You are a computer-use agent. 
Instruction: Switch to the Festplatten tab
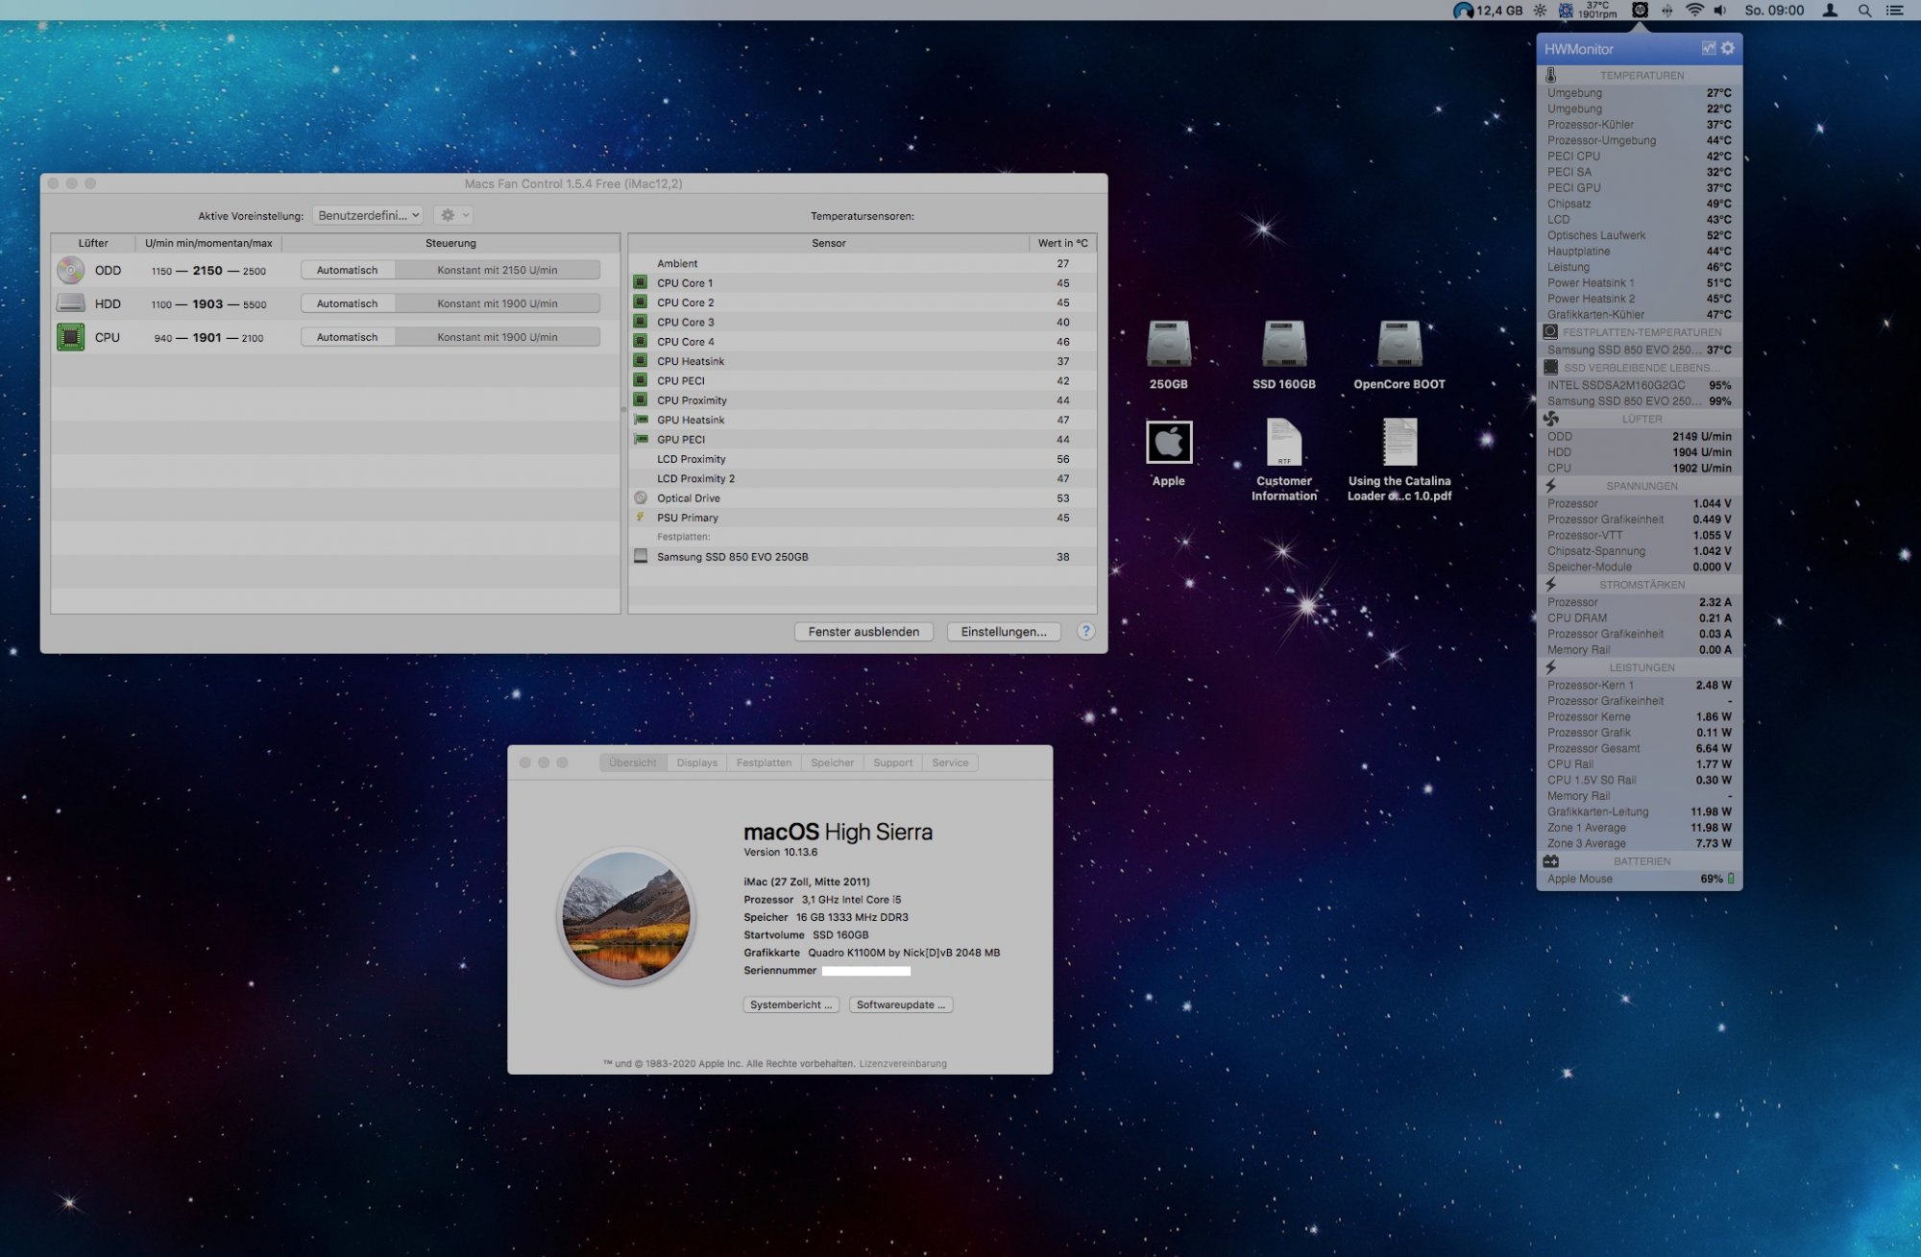[764, 762]
